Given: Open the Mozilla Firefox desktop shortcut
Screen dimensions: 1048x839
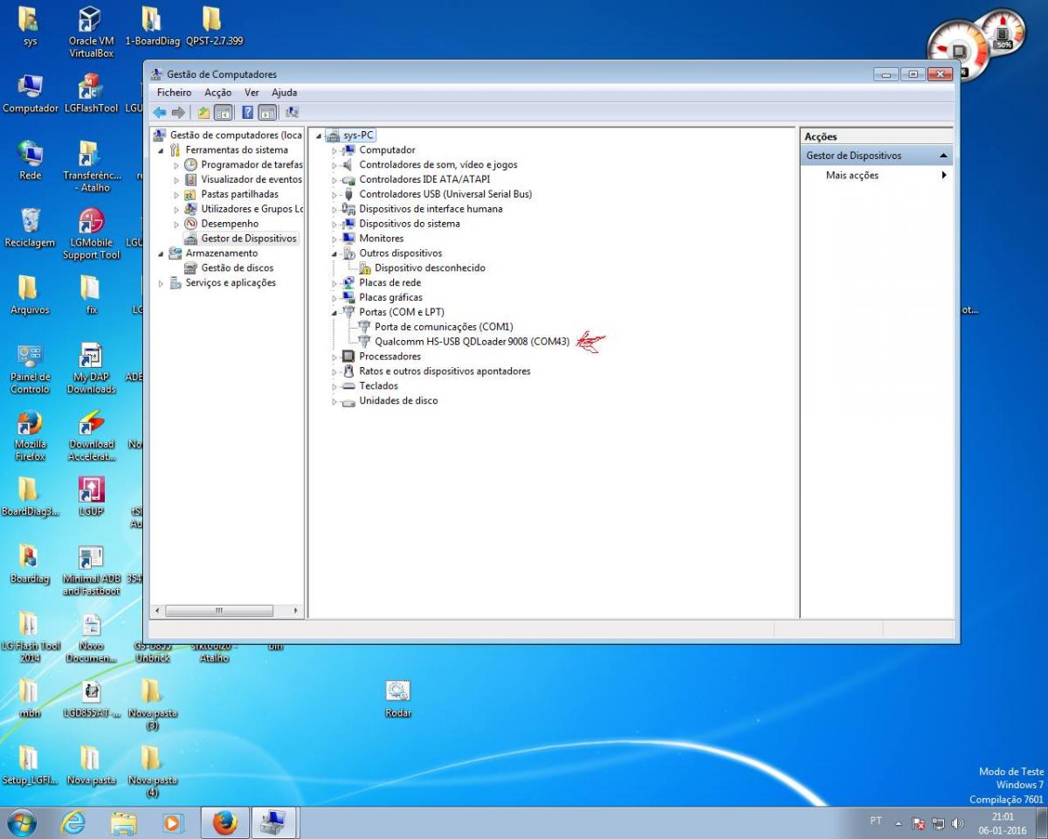Looking at the screenshot, I should coord(30,435).
